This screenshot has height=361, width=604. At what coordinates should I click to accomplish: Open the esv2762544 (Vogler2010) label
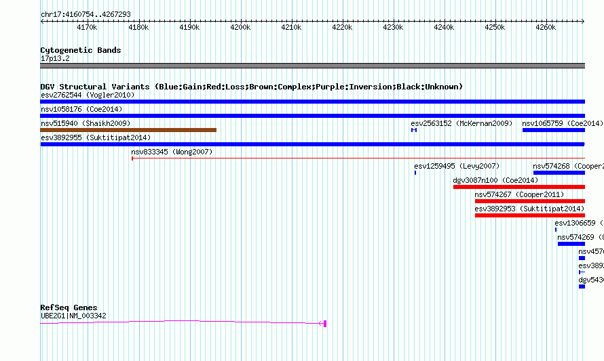coord(88,95)
